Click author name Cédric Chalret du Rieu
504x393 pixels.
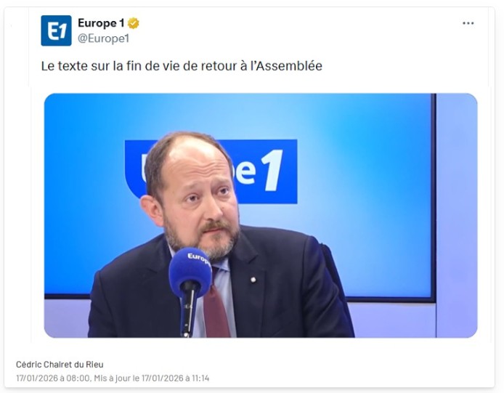[60, 365]
